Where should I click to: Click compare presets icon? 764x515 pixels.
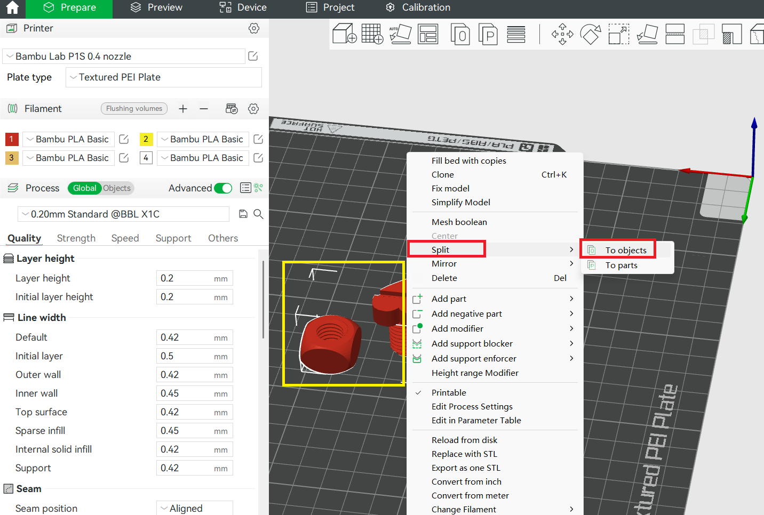click(x=259, y=188)
